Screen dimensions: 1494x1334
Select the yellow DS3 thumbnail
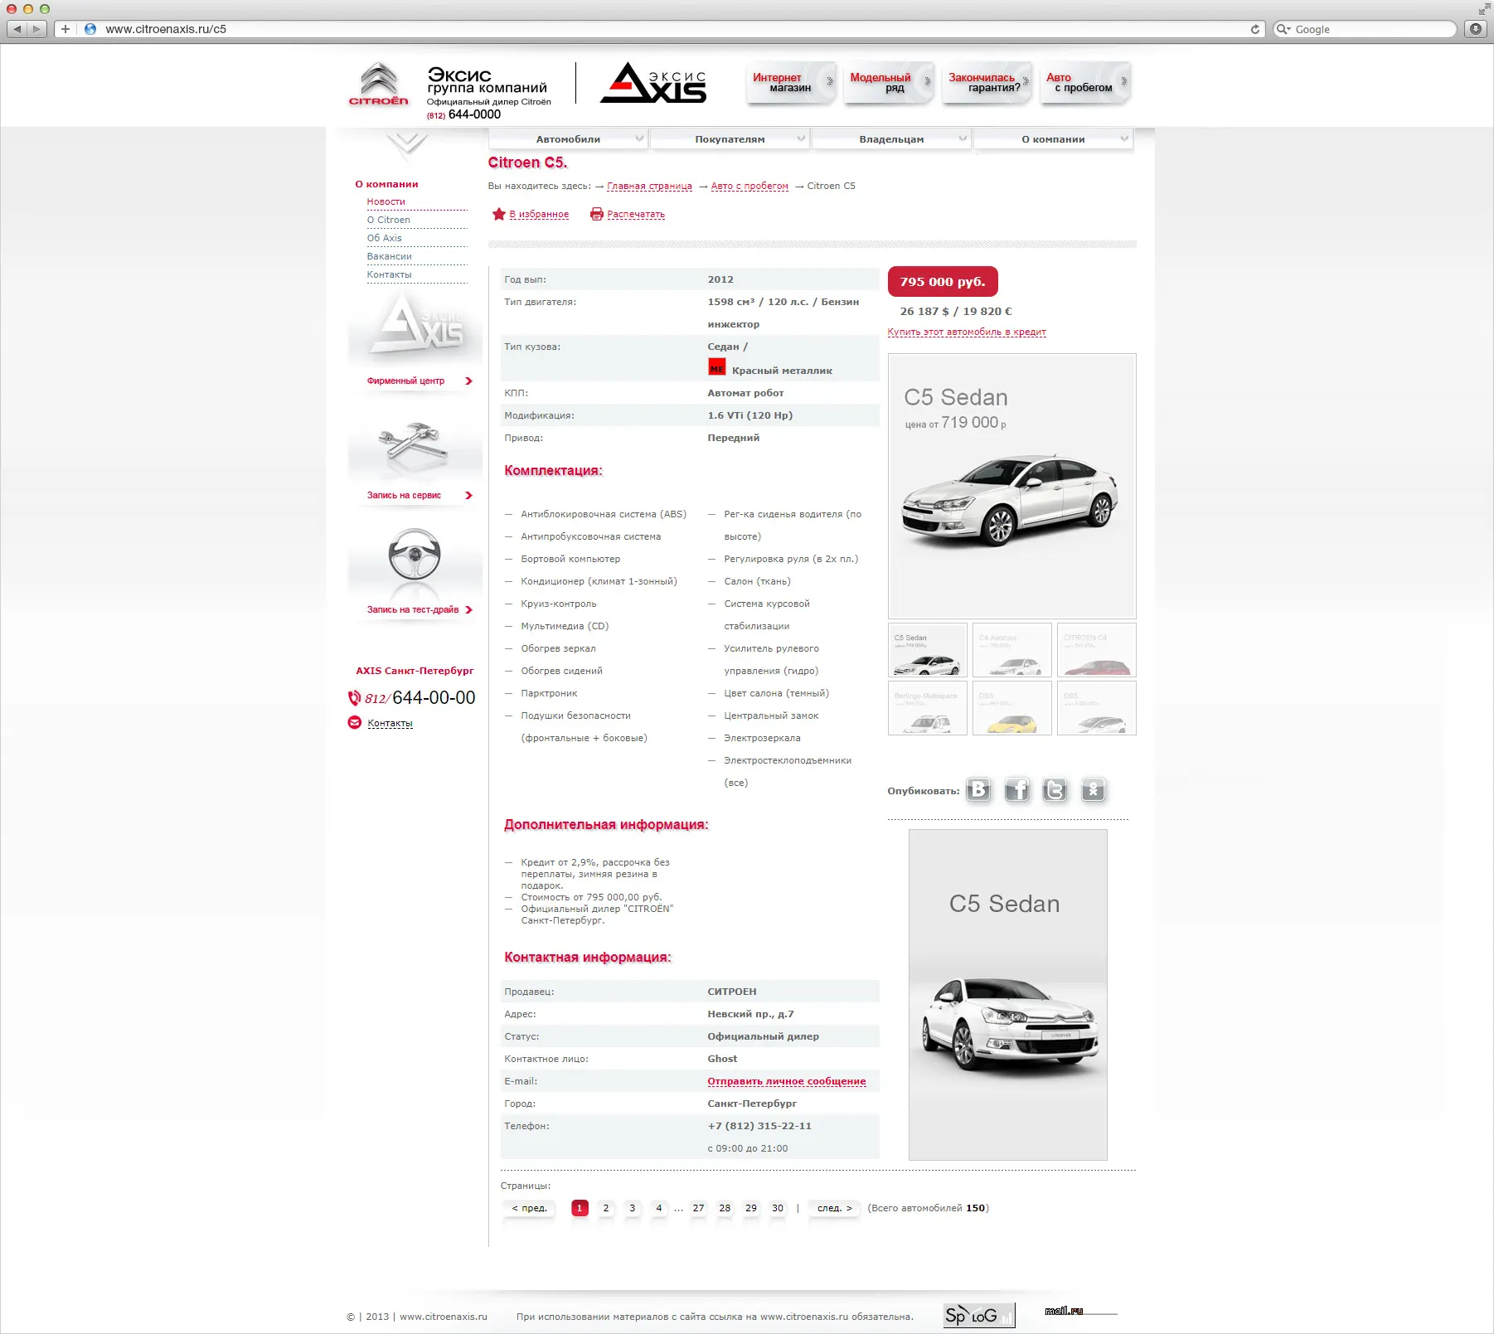pos(1012,708)
